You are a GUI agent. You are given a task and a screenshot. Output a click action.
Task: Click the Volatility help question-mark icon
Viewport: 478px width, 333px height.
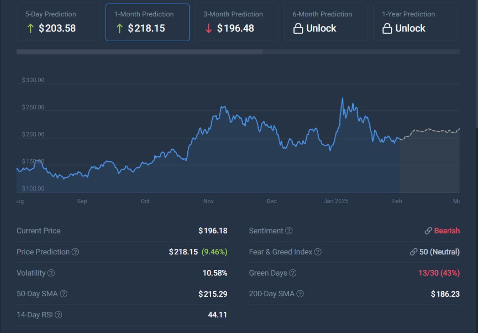tap(51, 273)
